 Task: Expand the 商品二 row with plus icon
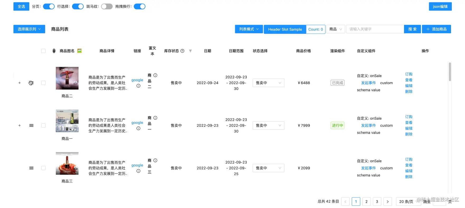click(20, 83)
